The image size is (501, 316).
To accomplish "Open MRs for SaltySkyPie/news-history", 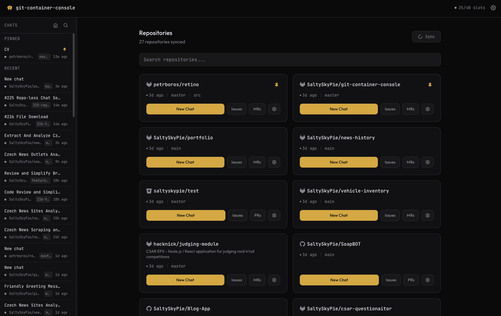I will tap(410, 162).
